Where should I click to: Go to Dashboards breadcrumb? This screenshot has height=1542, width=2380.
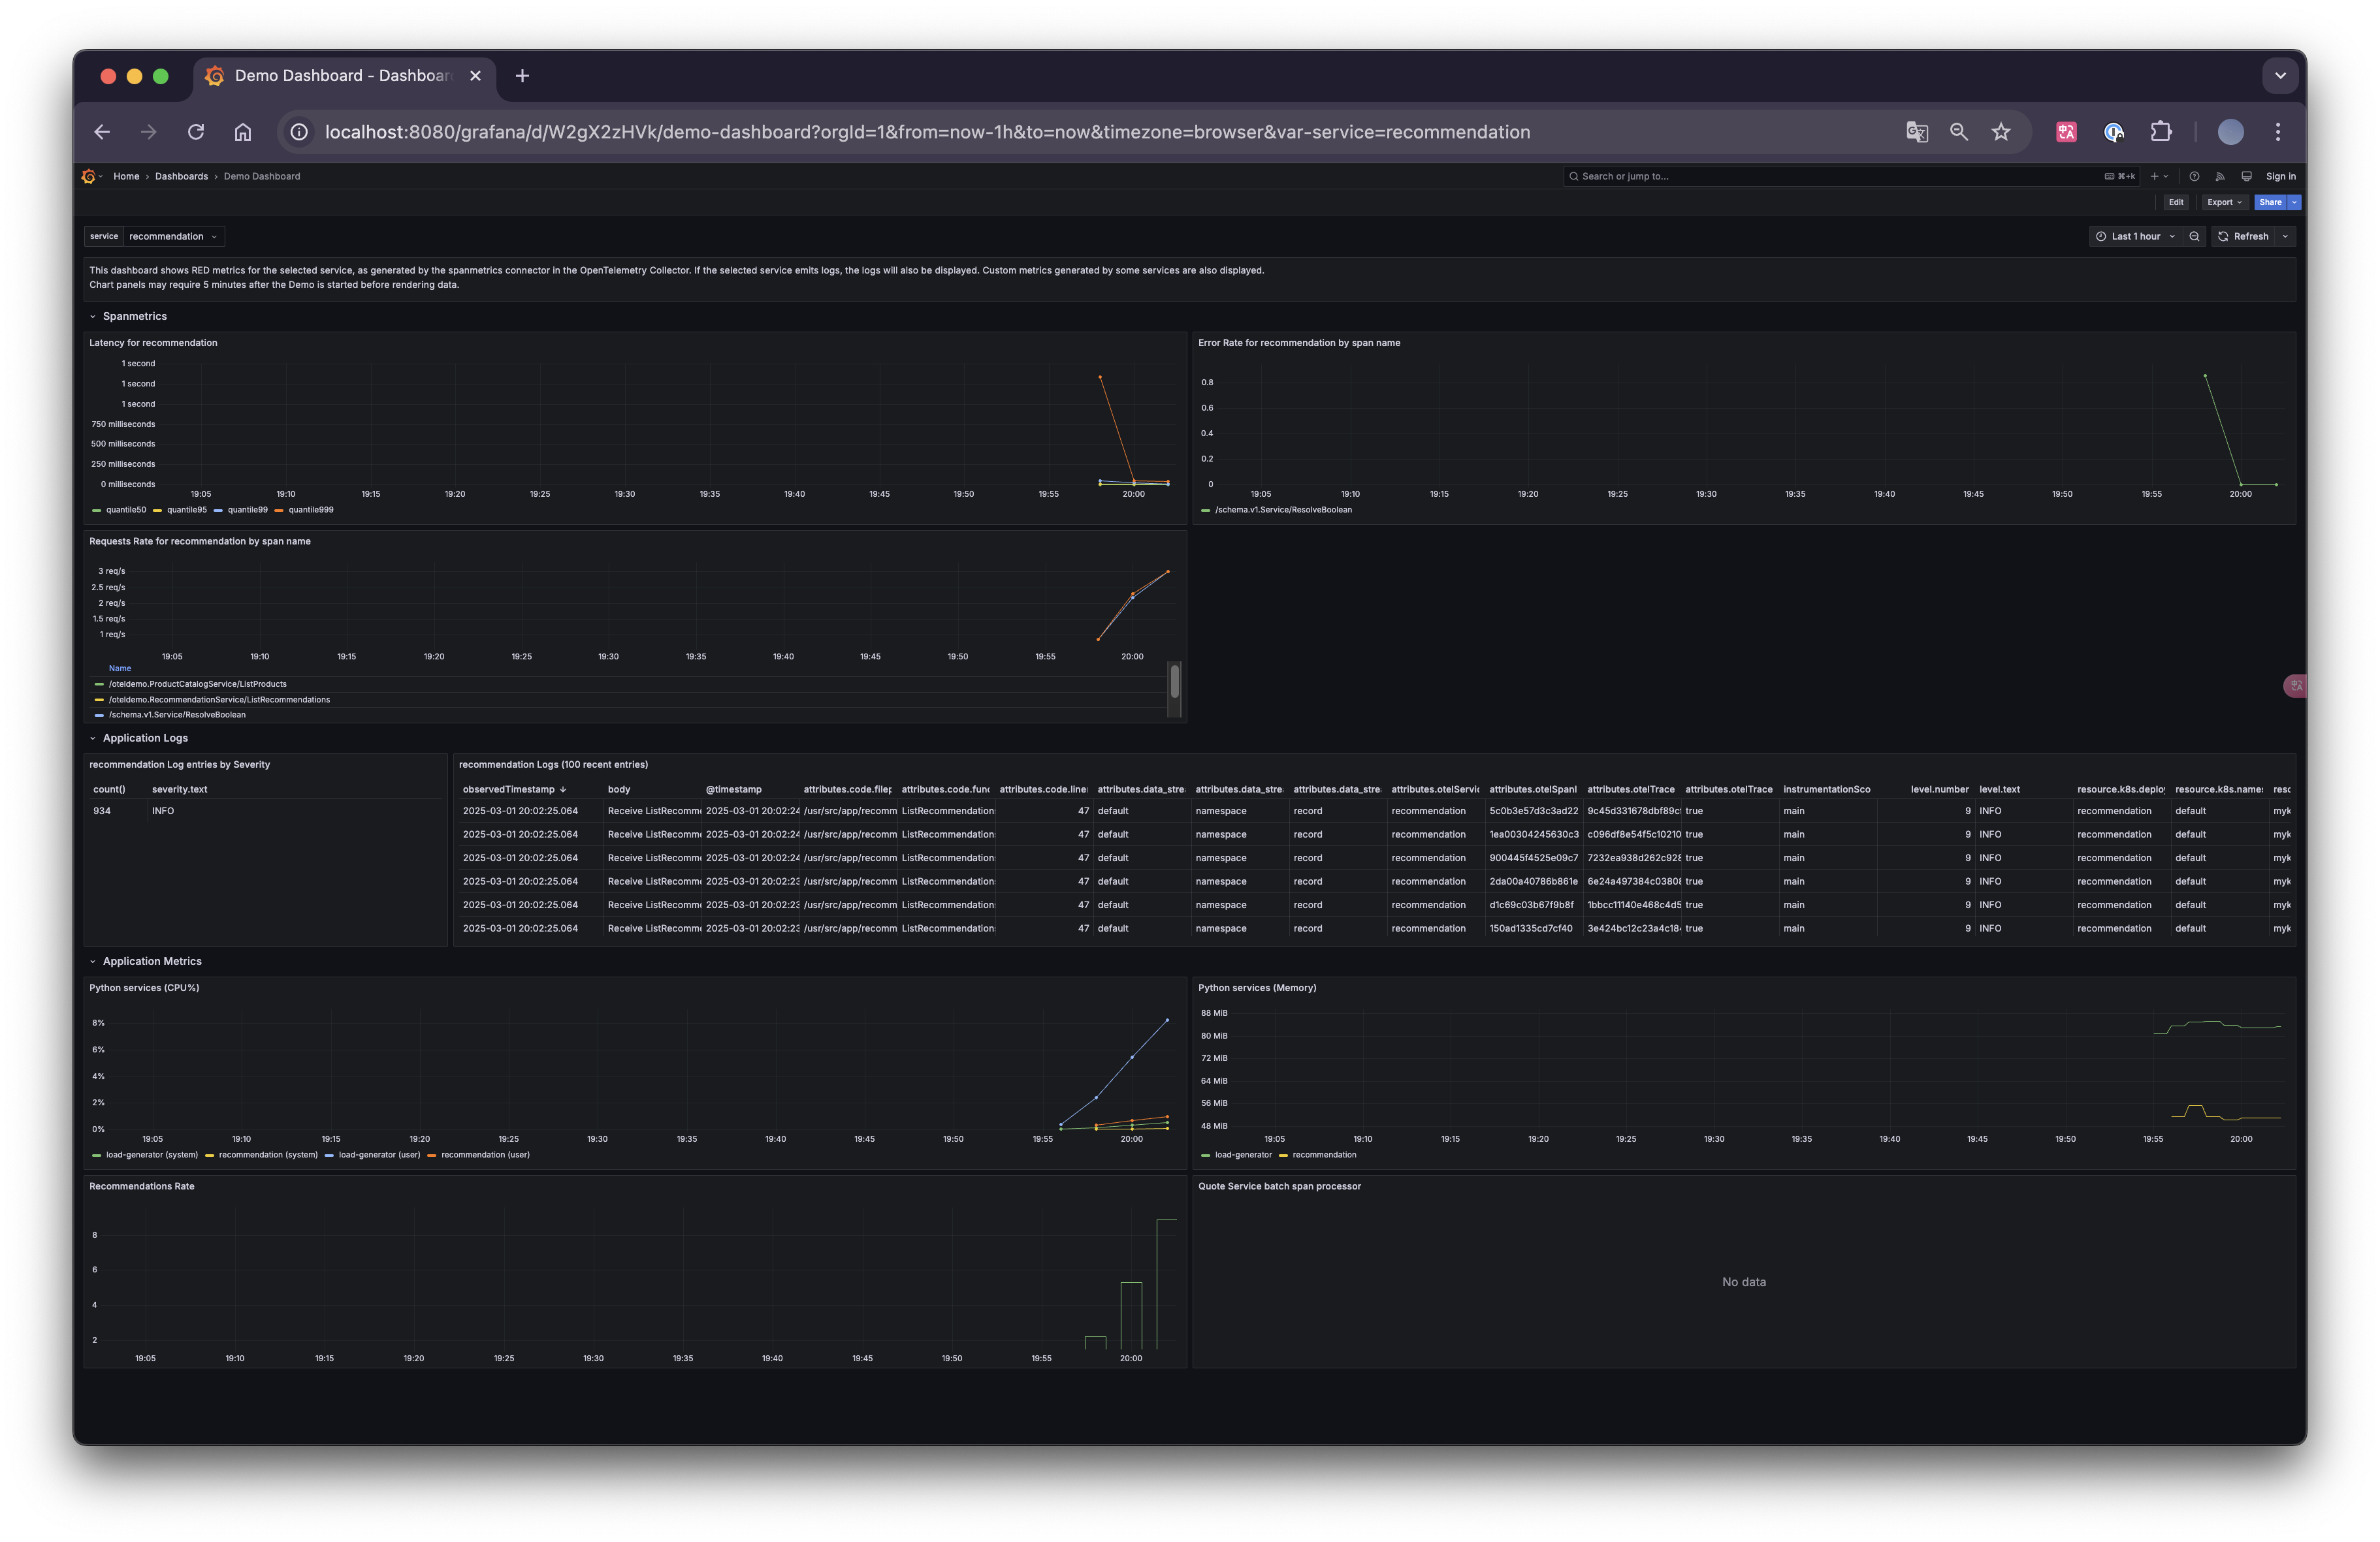pyautogui.click(x=181, y=176)
